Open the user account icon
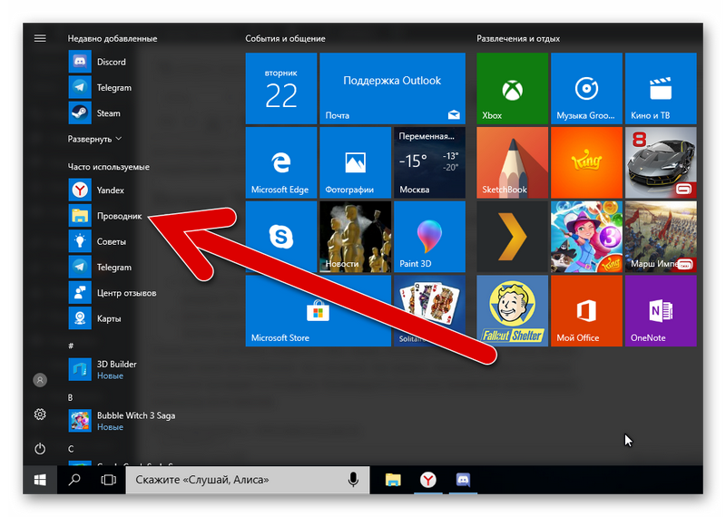 click(x=40, y=380)
